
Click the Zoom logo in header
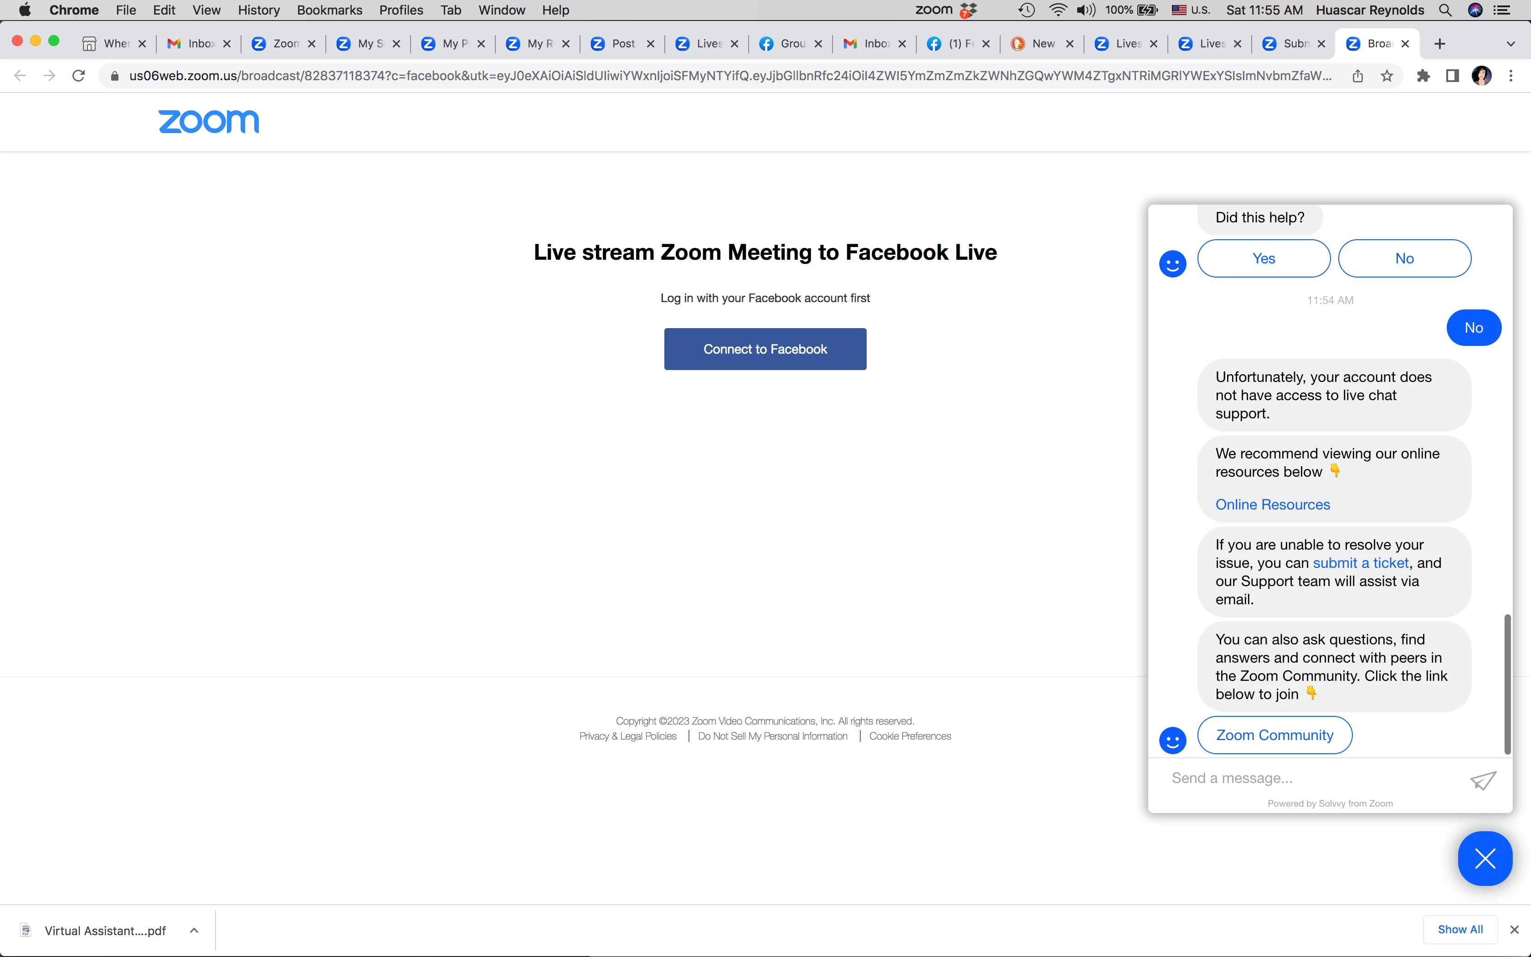click(x=208, y=122)
